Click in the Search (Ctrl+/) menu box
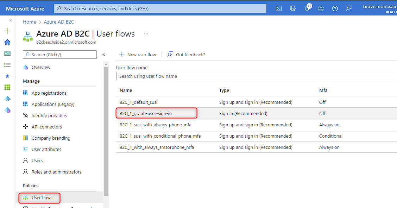This screenshot has width=397, height=208. (x=60, y=55)
